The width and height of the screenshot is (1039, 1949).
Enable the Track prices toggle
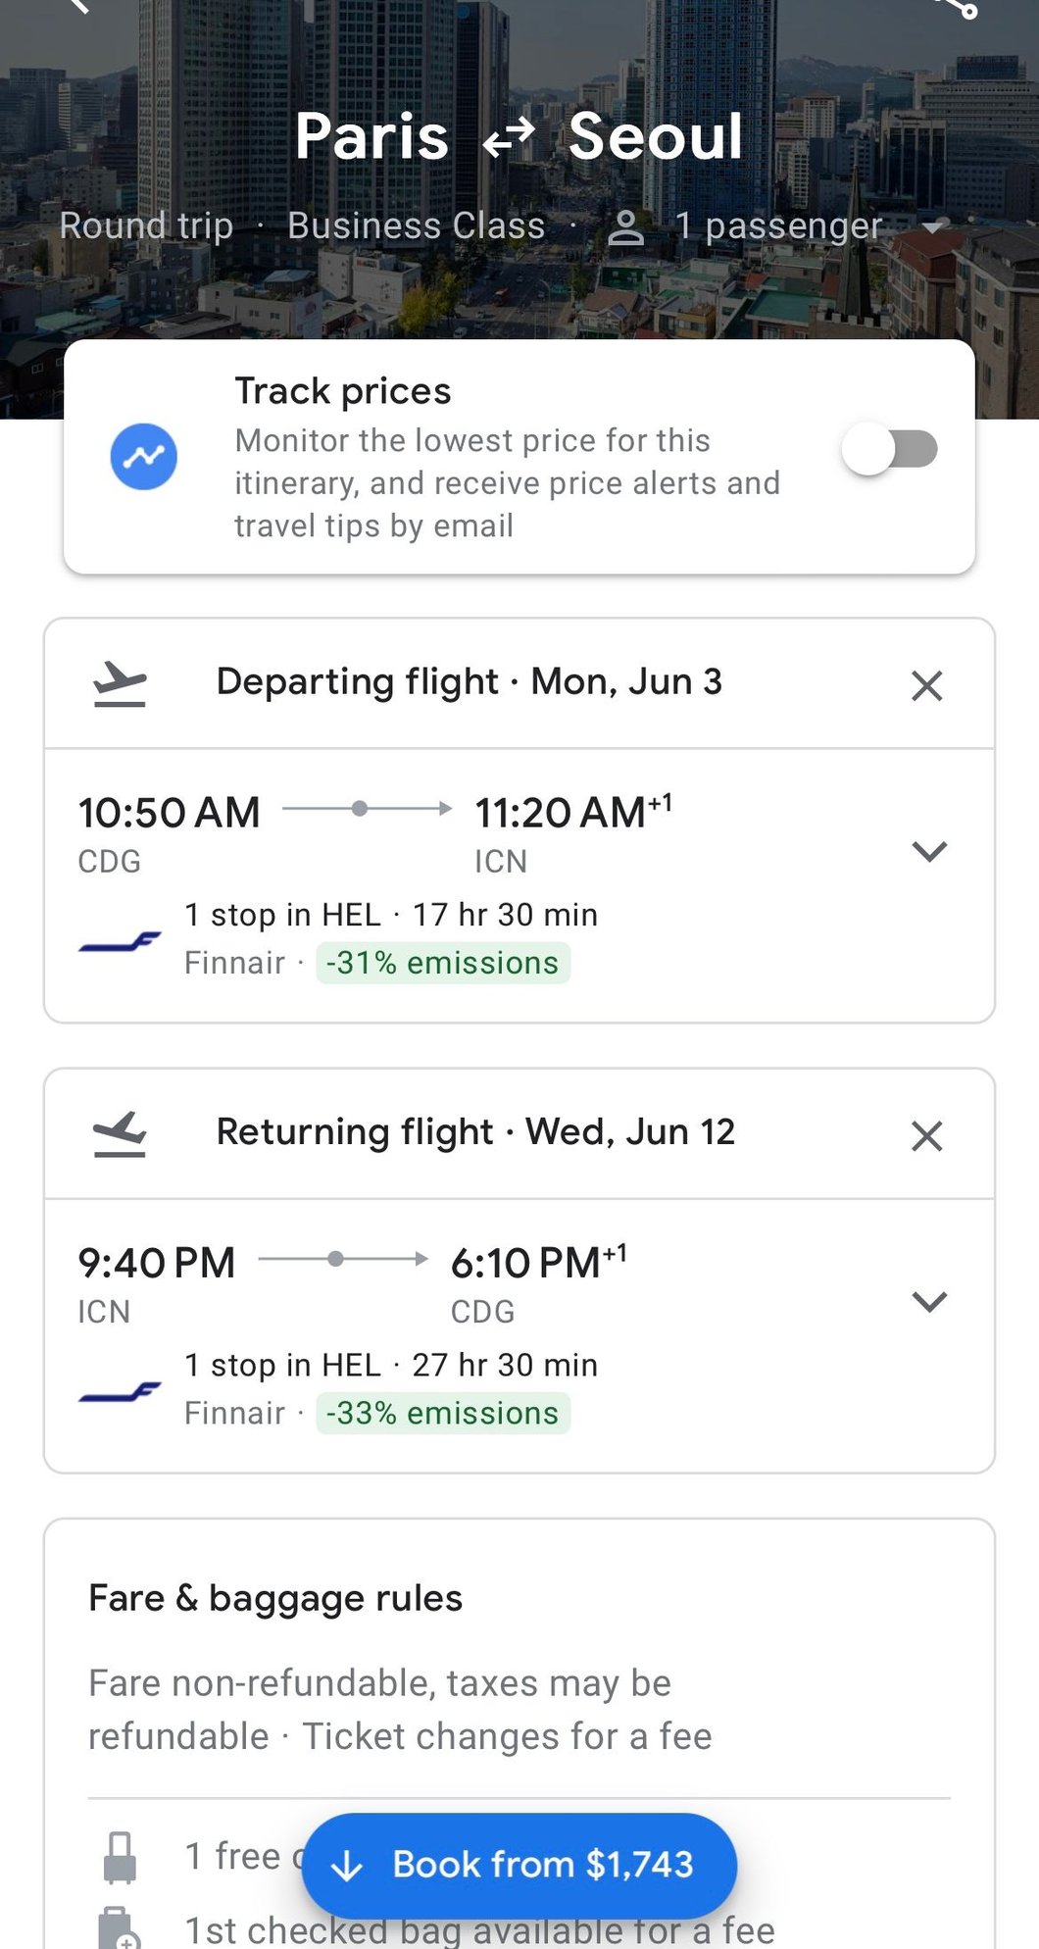click(889, 450)
